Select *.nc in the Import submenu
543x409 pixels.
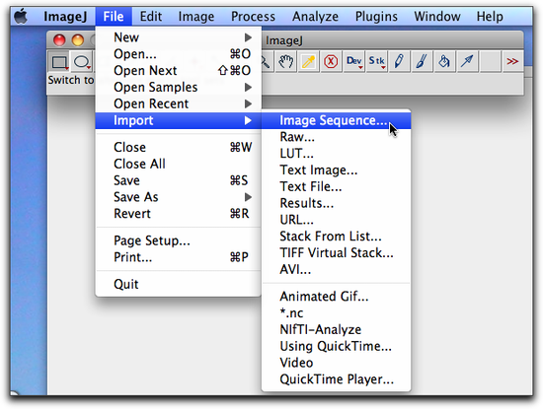[x=337, y=312]
